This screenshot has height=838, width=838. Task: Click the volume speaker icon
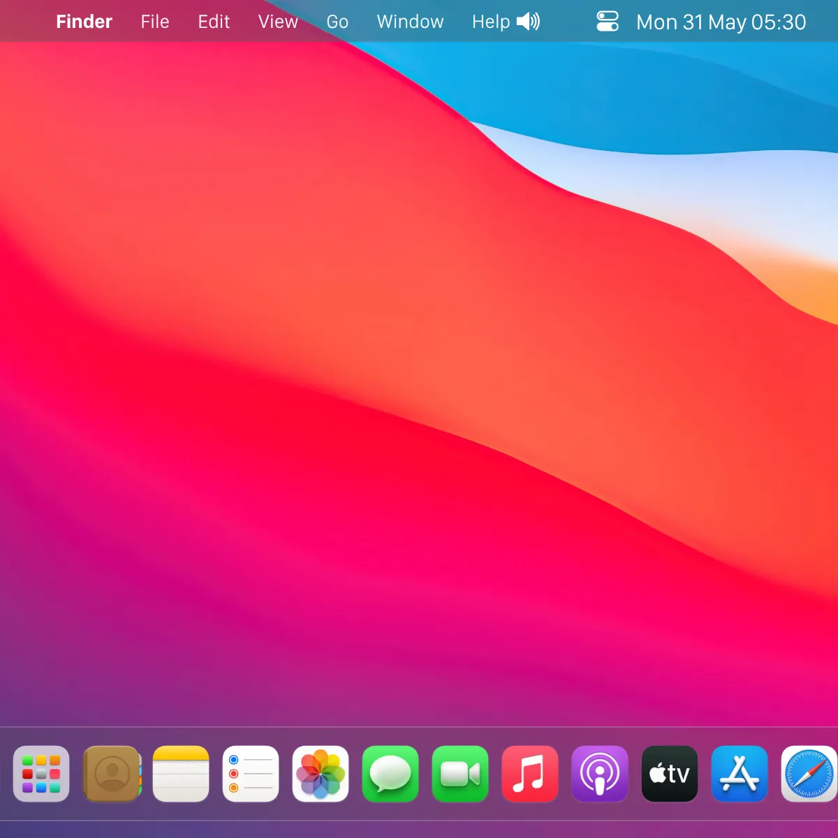click(x=529, y=22)
